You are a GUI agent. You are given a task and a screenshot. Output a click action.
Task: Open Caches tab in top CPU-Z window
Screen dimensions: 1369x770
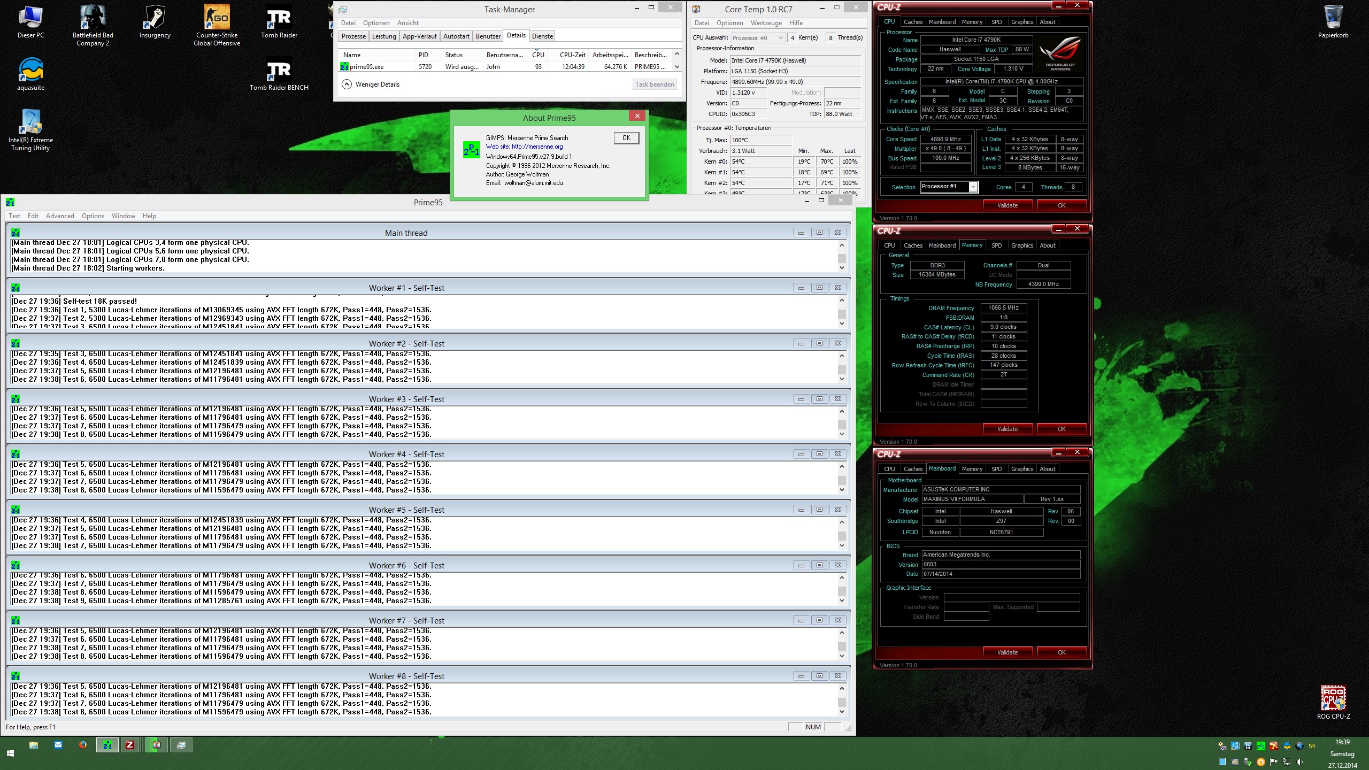pyautogui.click(x=913, y=22)
